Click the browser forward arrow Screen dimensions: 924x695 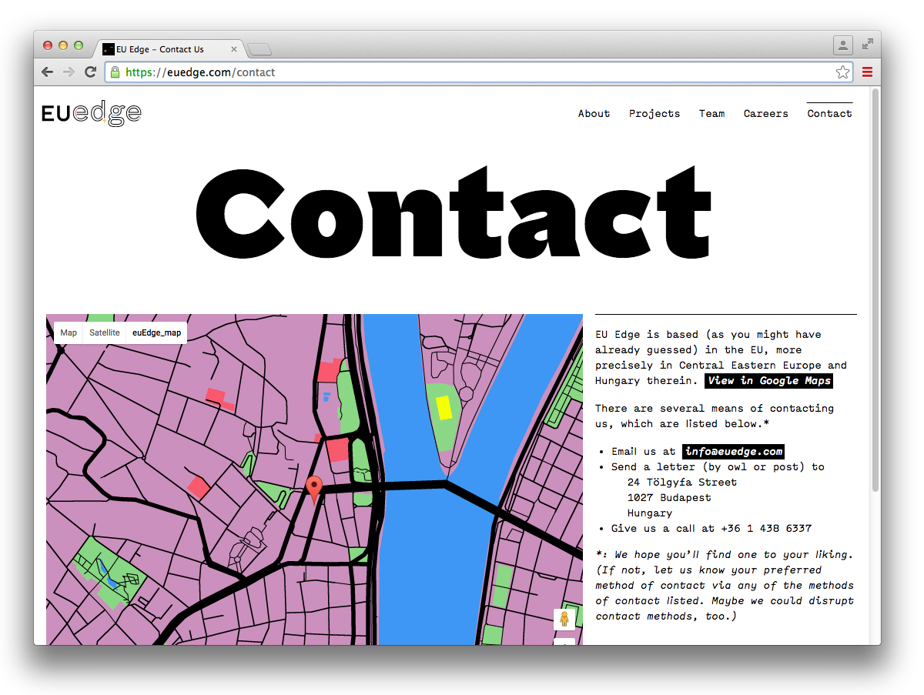tap(69, 72)
